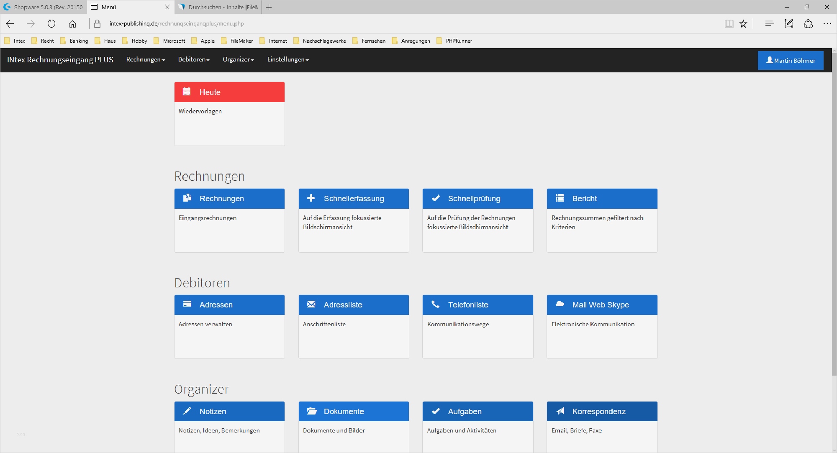Click the browser address bar URL
This screenshot has width=837, height=453.
(x=176, y=24)
